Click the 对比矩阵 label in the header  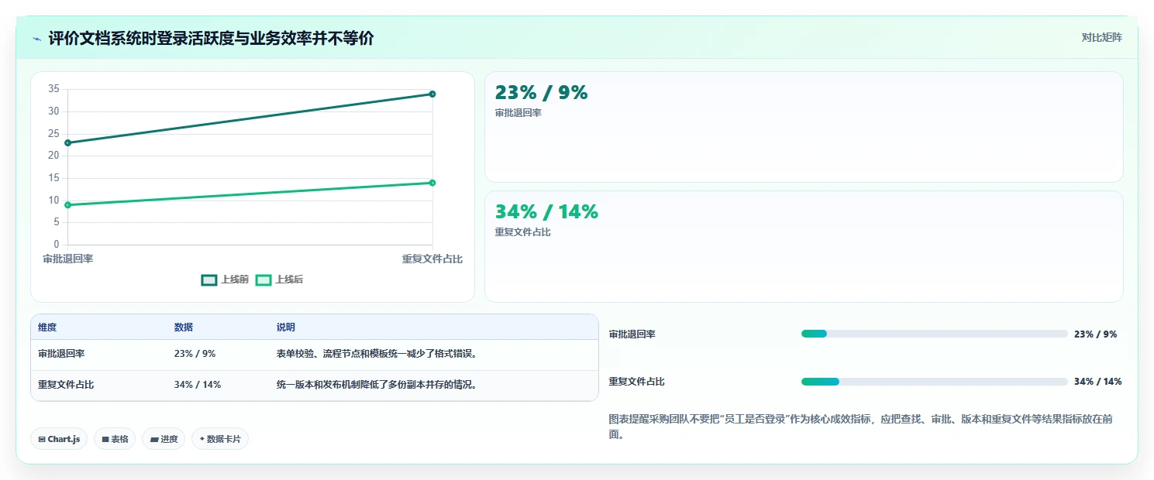1101,37
